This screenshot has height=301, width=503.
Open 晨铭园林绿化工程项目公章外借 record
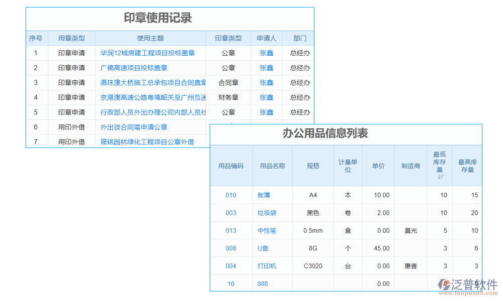pos(151,141)
